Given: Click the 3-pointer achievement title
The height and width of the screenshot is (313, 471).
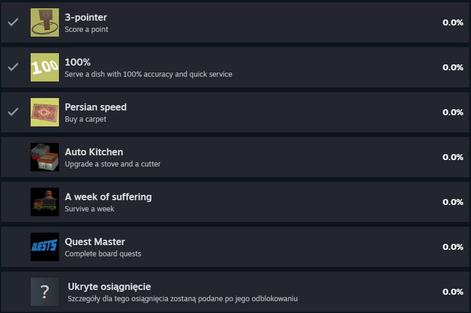Looking at the screenshot, I should point(86,18).
